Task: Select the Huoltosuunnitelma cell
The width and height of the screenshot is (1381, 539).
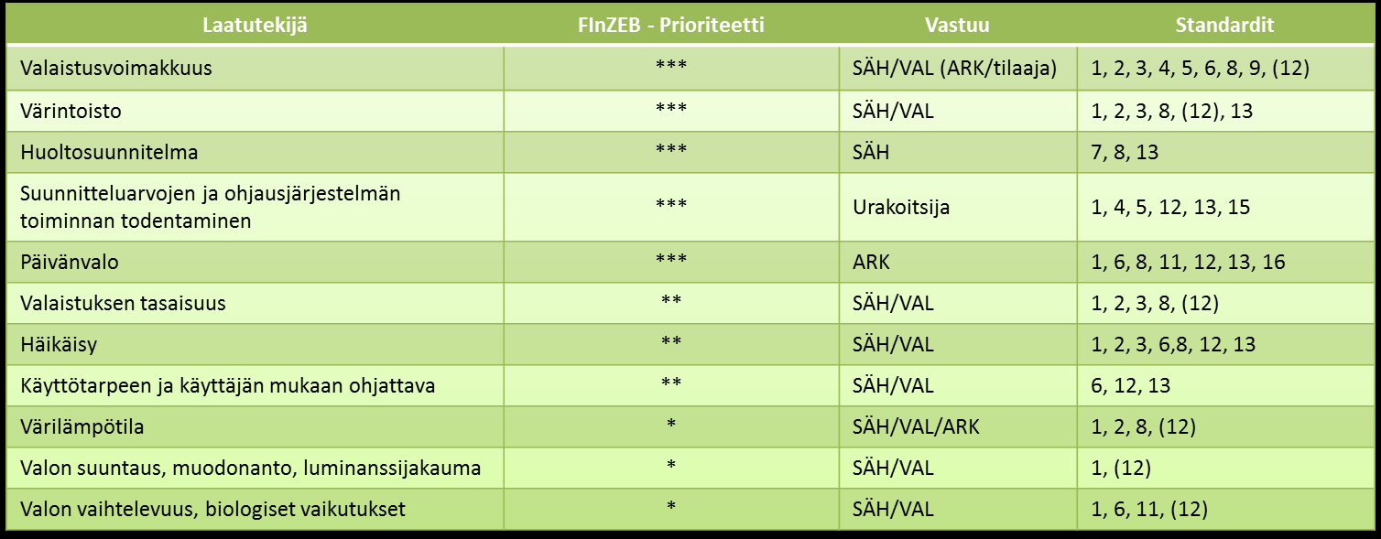Action: [255, 152]
